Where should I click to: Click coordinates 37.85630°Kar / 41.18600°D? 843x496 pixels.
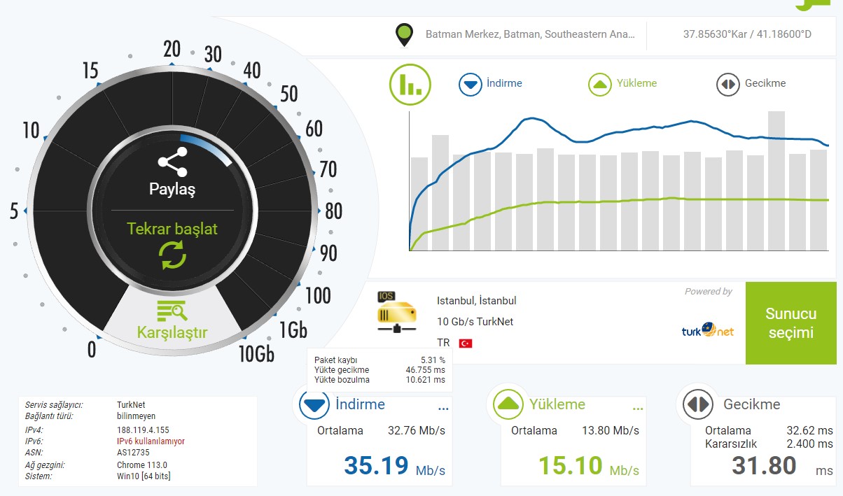click(747, 34)
